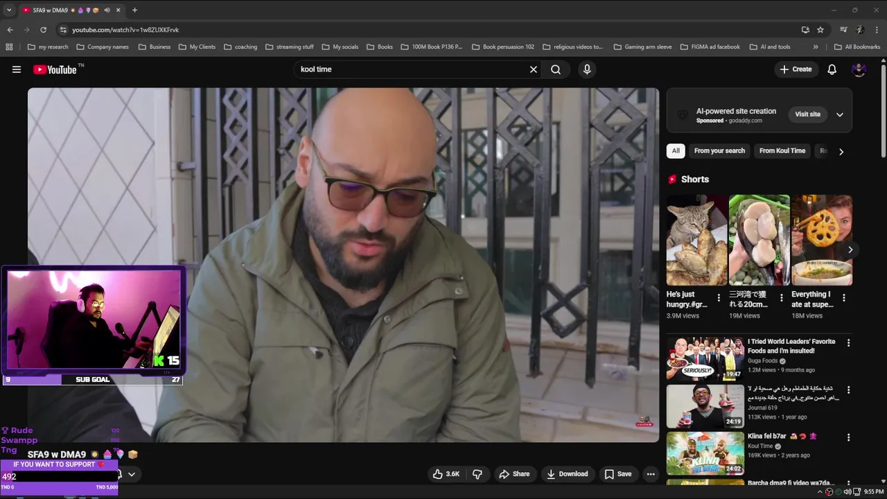Select the 'From your search' chip

[719, 151]
